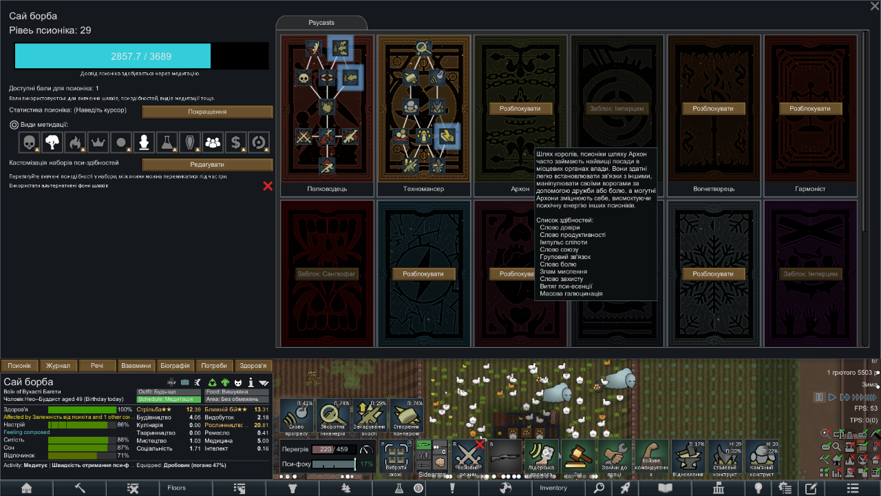Click the Редагувати button
Viewport: 881px width, 496px height.
[207, 165]
